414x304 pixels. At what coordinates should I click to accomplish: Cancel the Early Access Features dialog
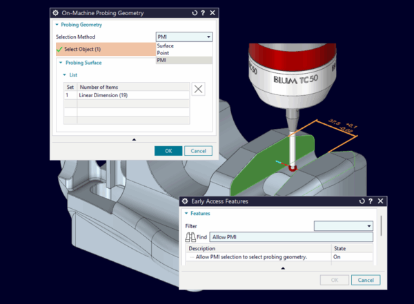pyautogui.click(x=366, y=280)
